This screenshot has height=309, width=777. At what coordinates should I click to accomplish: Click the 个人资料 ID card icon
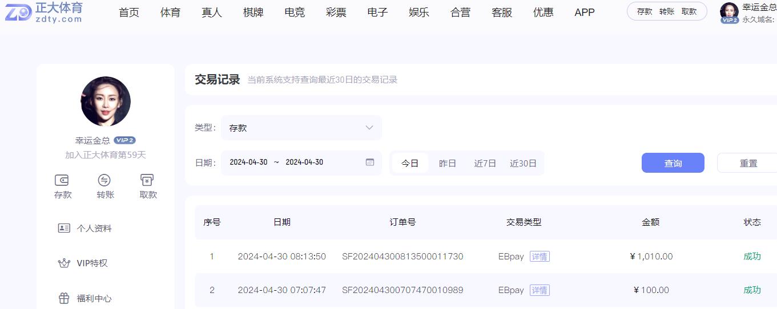tap(64, 228)
